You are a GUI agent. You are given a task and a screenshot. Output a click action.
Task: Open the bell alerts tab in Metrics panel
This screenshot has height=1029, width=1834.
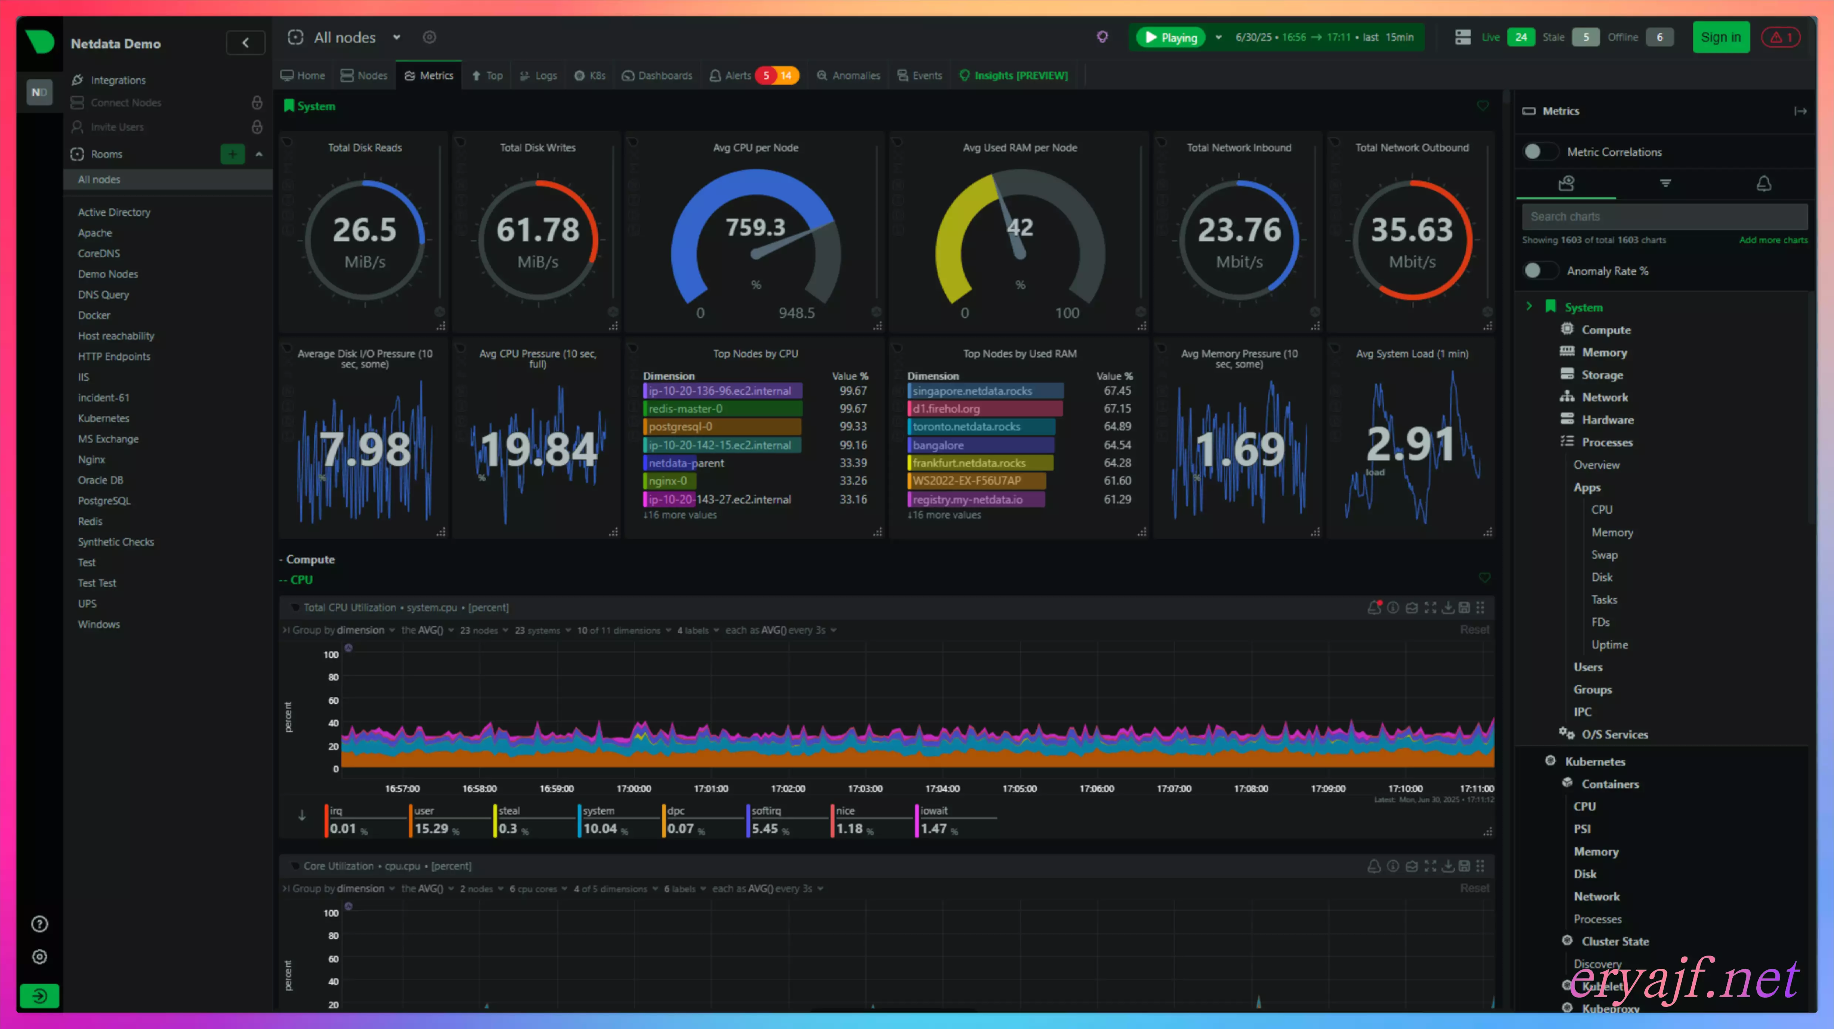point(1763,184)
